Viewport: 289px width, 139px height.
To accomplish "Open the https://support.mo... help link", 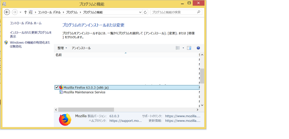I will click(126, 121).
